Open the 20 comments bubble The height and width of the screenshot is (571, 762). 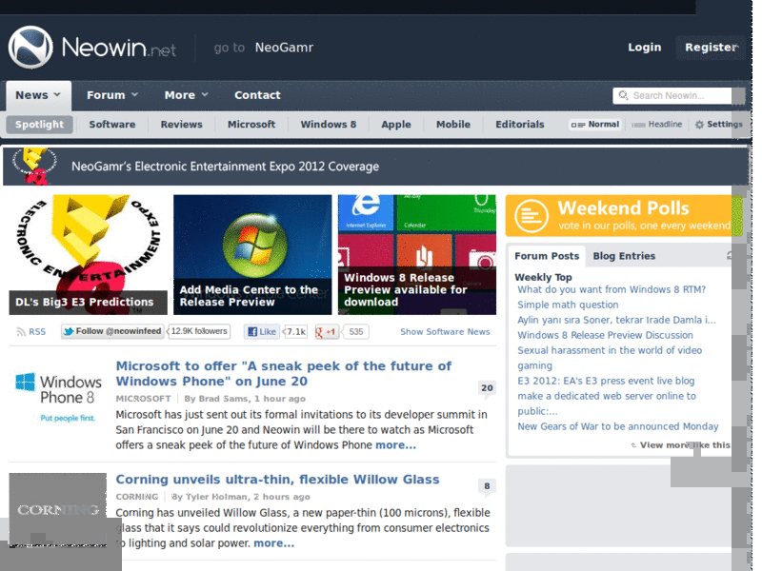(487, 388)
